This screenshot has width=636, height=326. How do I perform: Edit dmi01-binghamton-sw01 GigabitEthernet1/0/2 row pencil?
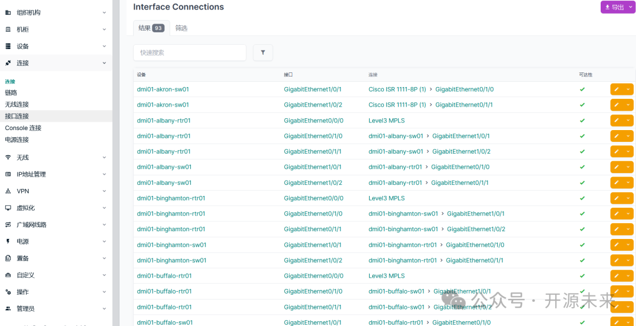click(617, 260)
